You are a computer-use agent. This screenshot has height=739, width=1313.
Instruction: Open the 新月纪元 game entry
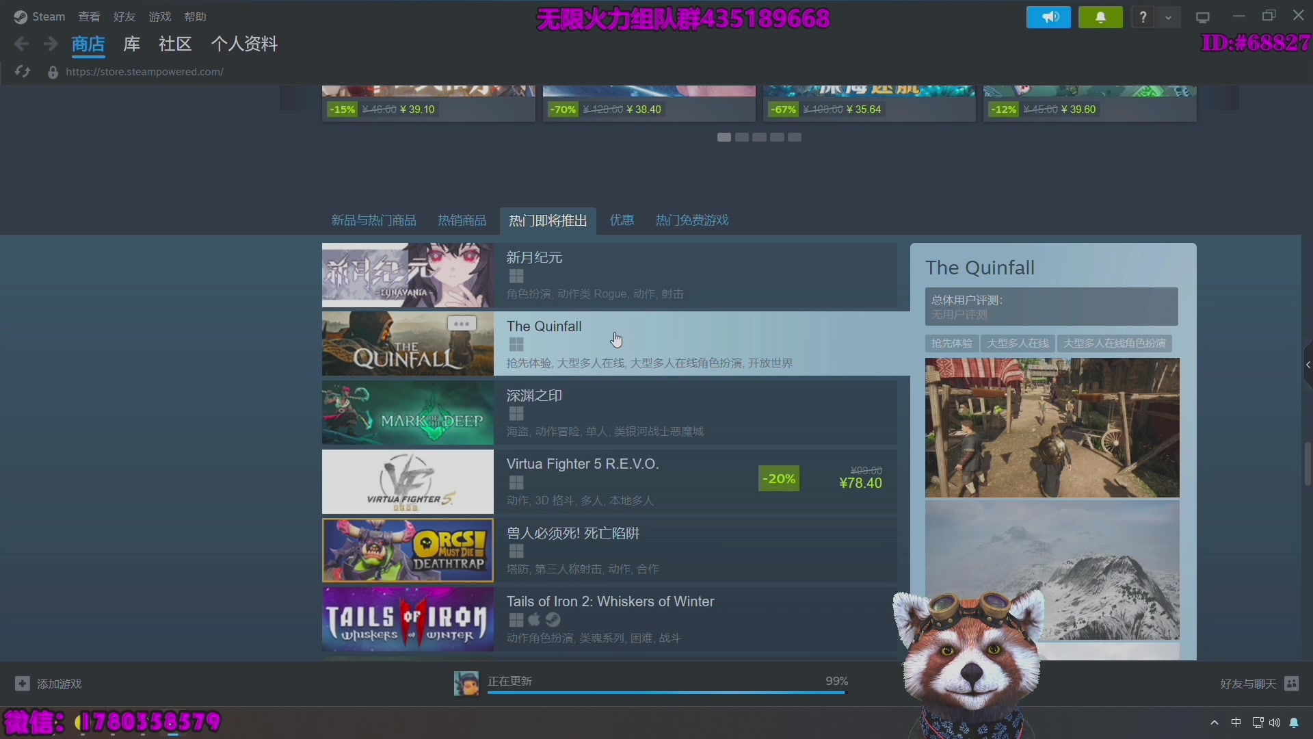pos(609,275)
